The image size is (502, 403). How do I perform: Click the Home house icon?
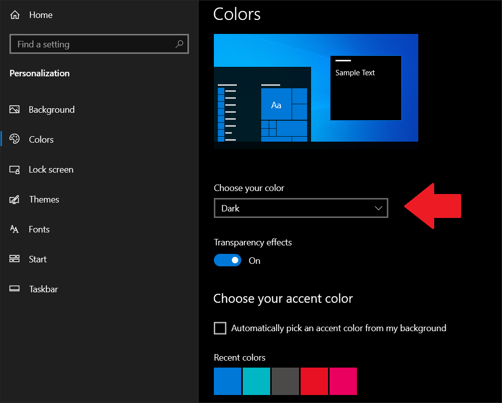click(15, 15)
